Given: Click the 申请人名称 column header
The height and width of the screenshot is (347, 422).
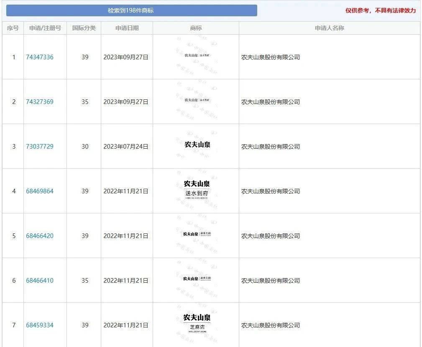Looking at the screenshot, I should click(329, 28).
